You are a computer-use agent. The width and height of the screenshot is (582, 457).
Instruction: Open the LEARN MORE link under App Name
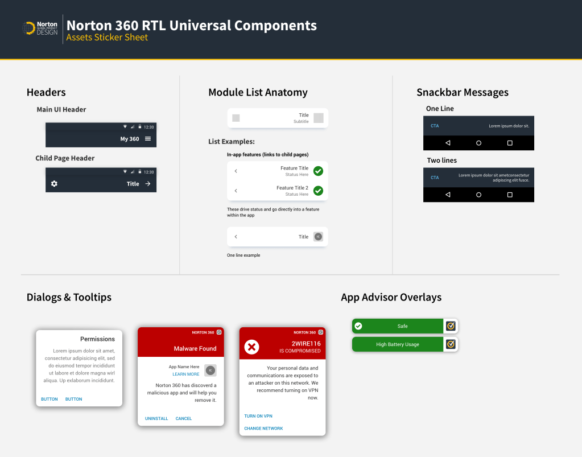[186, 374]
